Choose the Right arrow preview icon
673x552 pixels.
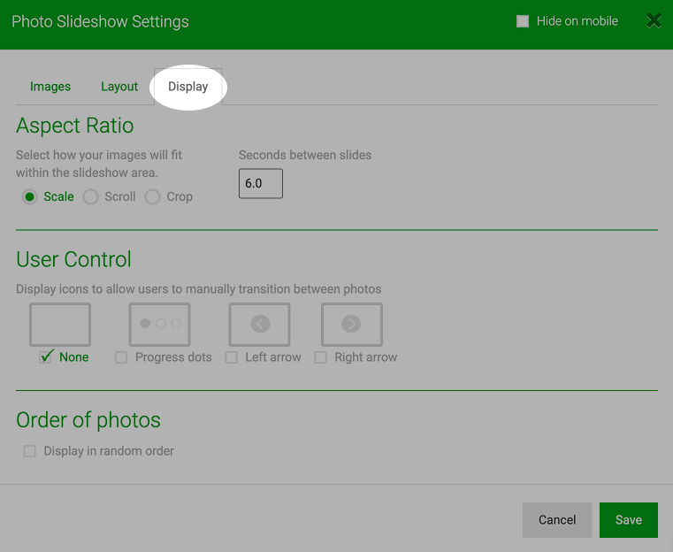click(x=352, y=325)
